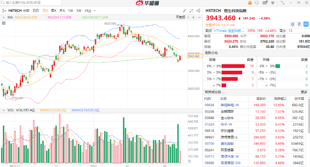This screenshot has height=167, width=310.
Task: Click the constituent list vertical scrollbar
Action: click(x=309, y=117)
